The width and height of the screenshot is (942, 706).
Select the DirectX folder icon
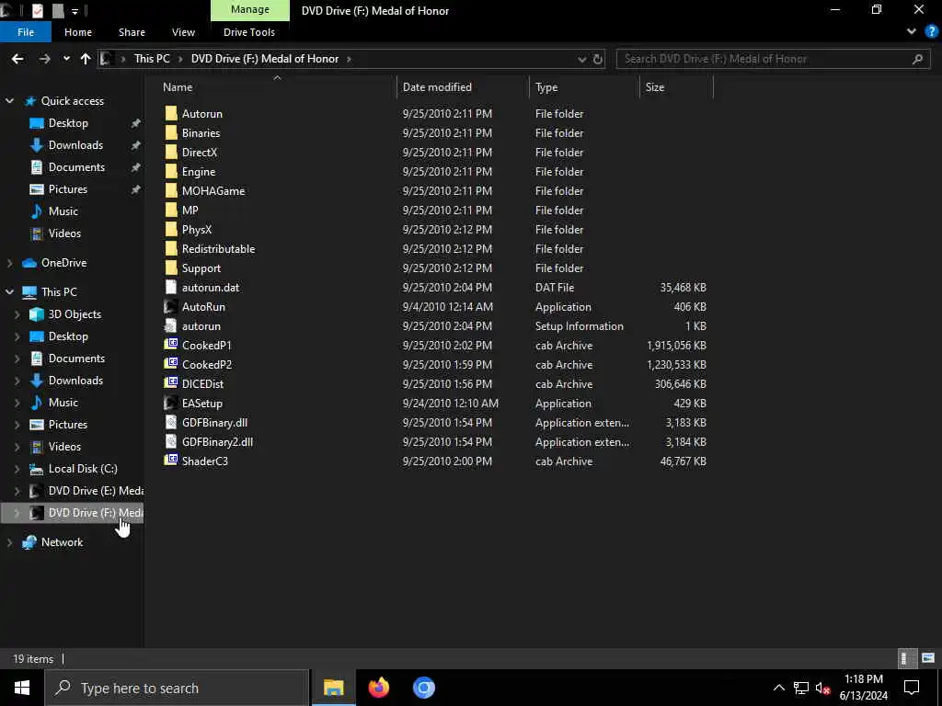pos(171,152)
